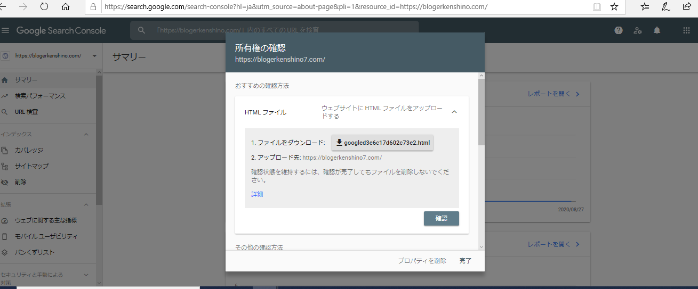Click the その他の確認方法 heading
698x289 pixels.
259,247
